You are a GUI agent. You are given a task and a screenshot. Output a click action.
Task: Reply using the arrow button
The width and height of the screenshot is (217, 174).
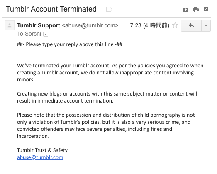tap(191, 25)
